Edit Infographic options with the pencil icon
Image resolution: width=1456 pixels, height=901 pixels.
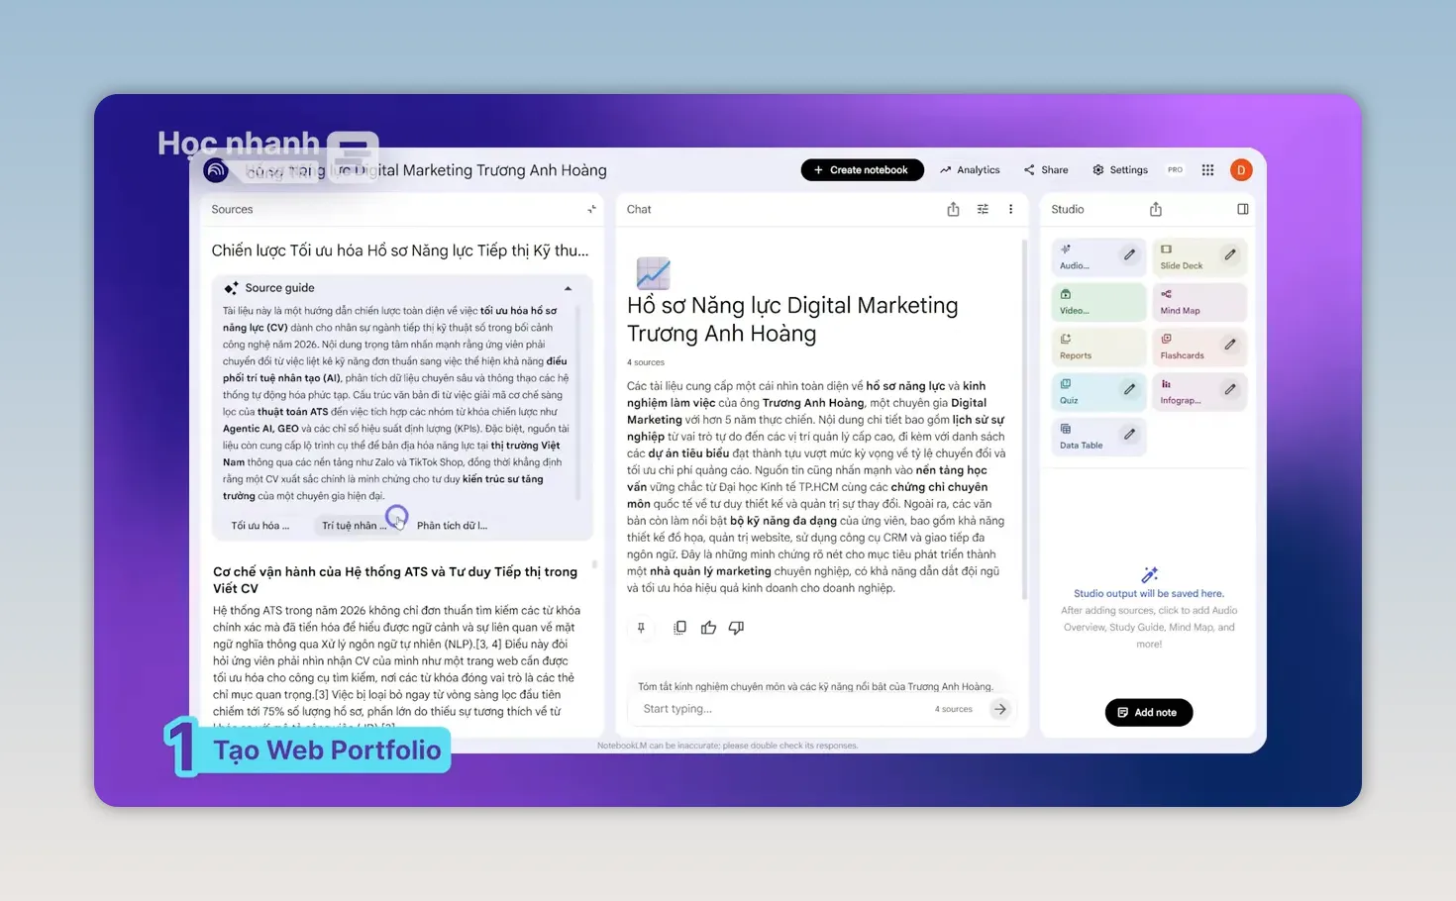click(x=1229, y=389)
